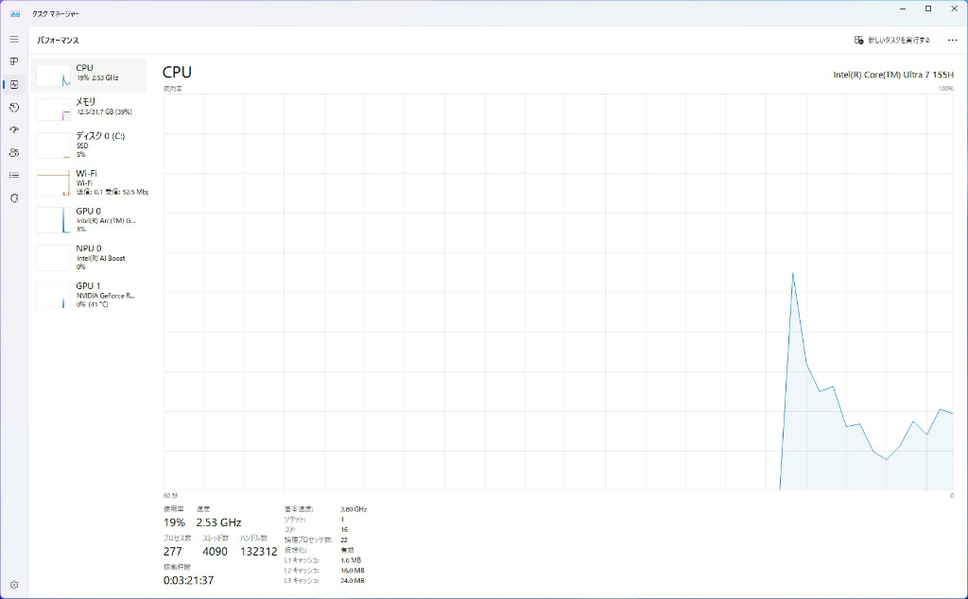Click the handle count 132312
The width and height of the screenshot is (968, 599).
[258, 552]
